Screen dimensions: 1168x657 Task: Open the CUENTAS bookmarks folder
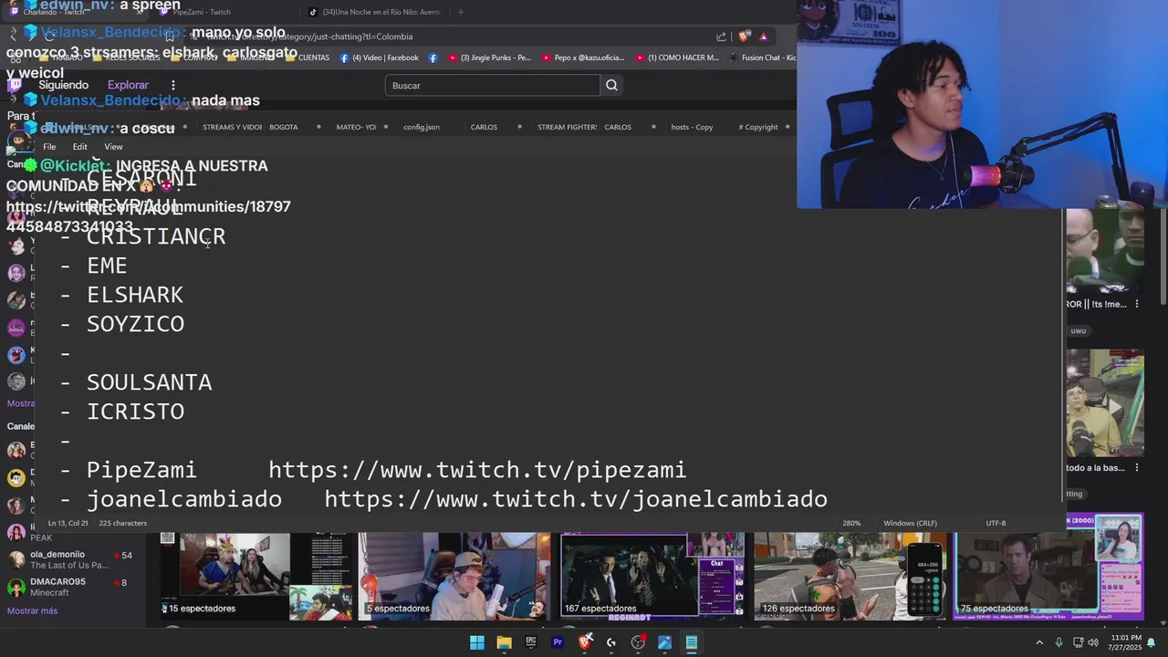(307, 57)
